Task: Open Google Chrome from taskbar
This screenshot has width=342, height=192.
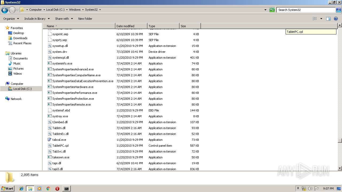Action: pos(48,189)
